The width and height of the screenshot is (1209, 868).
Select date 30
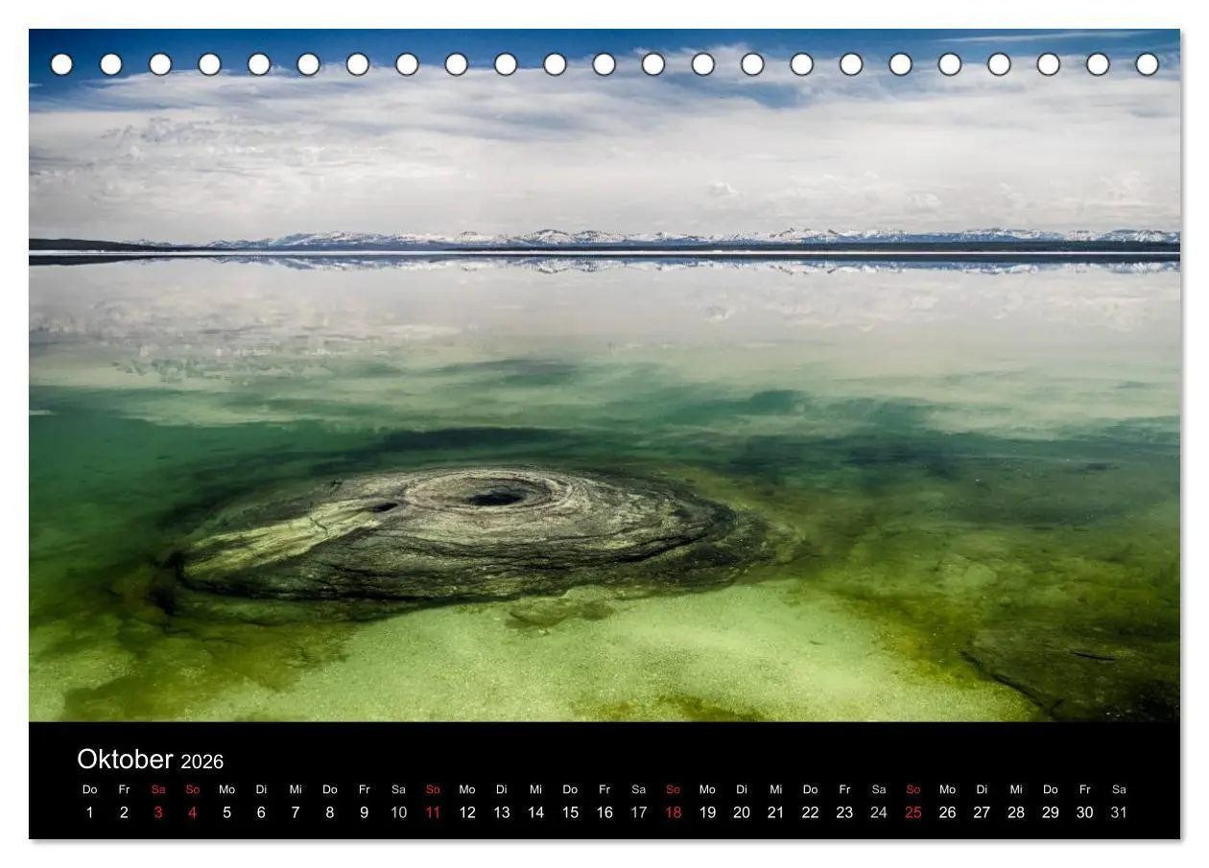pyautogui.click(x=1084, y=812)
